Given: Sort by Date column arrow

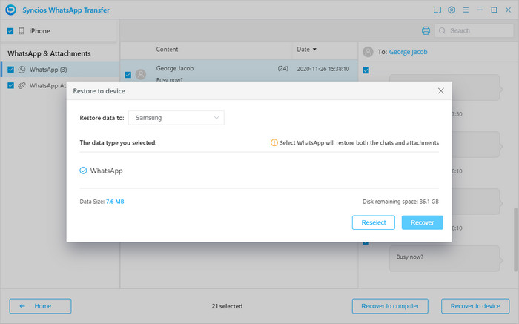Looking at the screenshot, I should point(314,50).
